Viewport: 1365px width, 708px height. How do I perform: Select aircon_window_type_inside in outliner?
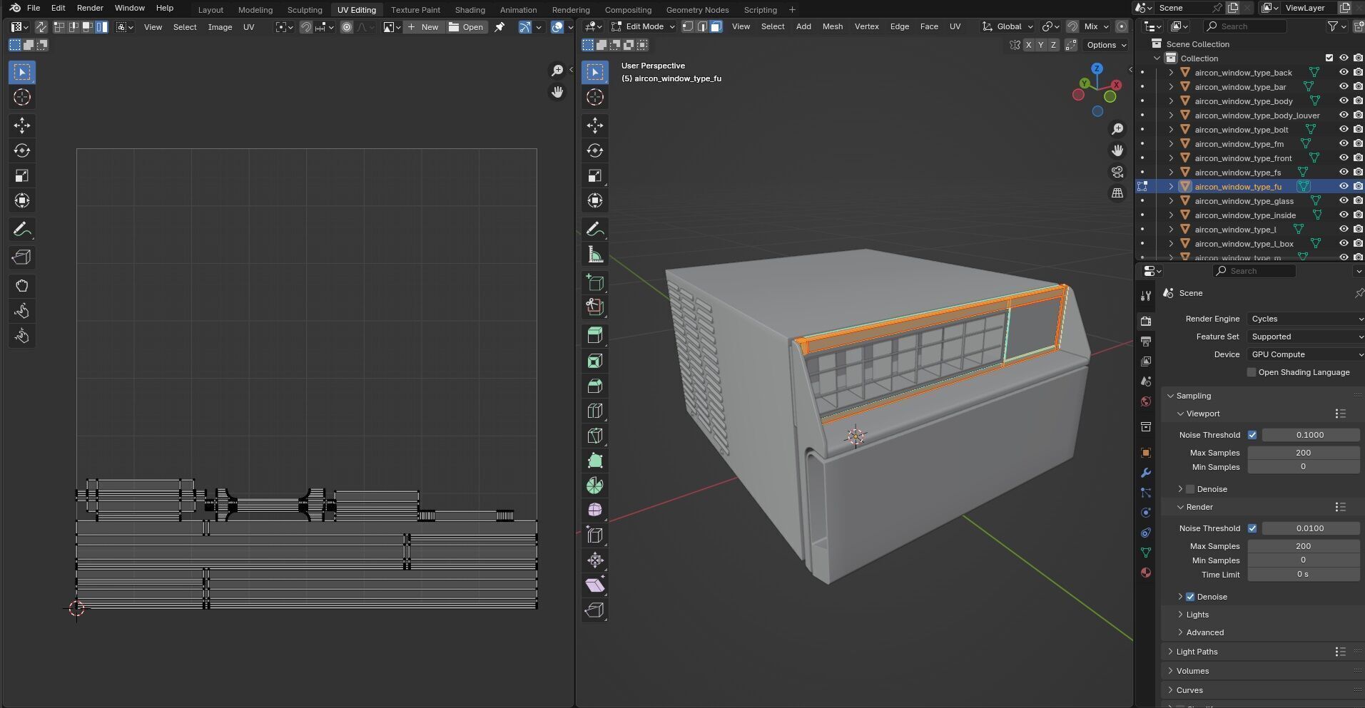1245,215
